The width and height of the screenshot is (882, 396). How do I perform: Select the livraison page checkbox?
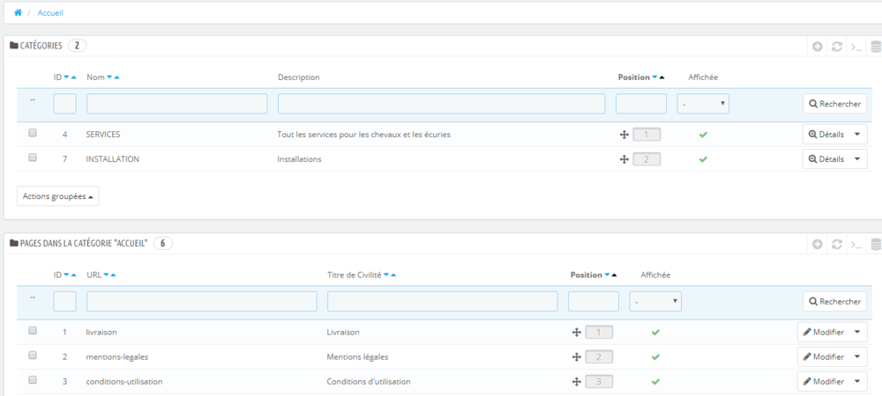point(33,330)
